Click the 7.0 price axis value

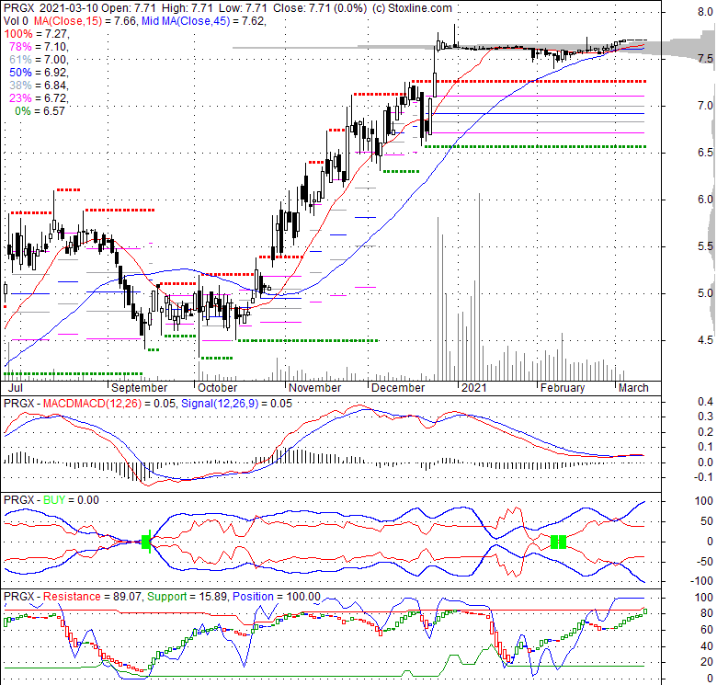click(705, 106)
